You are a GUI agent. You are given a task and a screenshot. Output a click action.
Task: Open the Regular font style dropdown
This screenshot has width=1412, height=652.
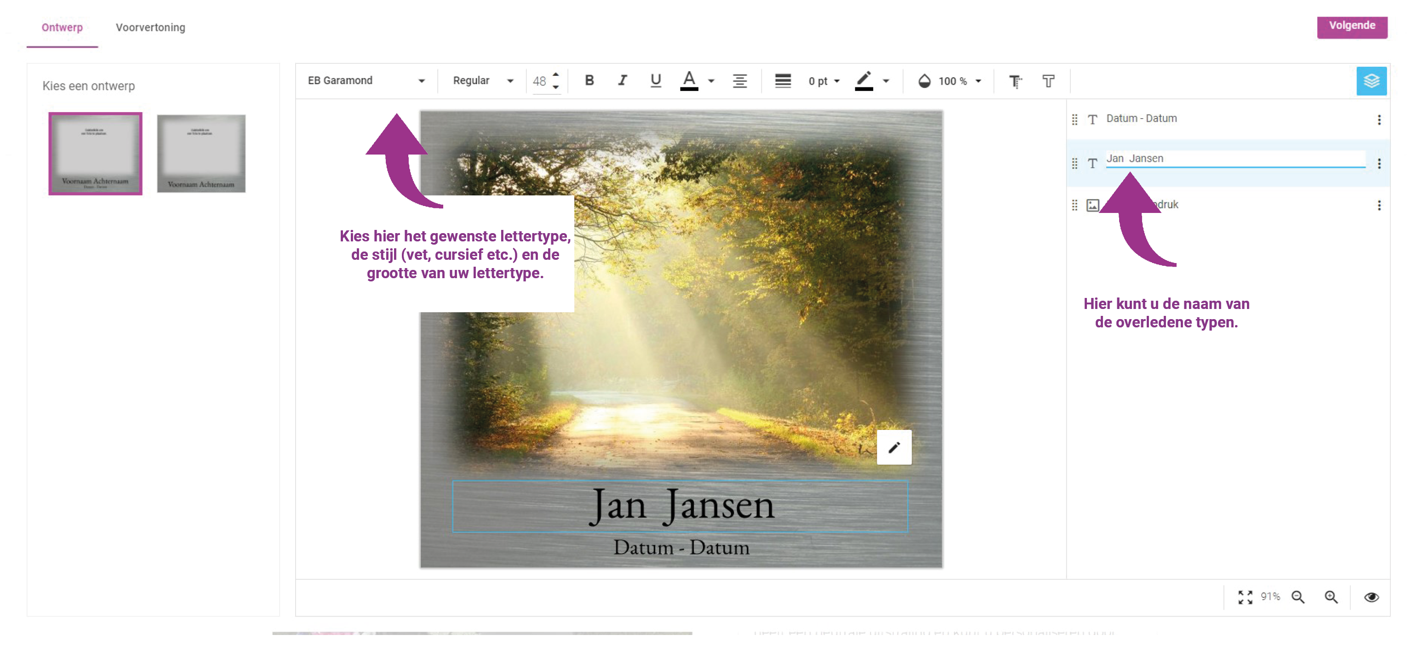482,80
